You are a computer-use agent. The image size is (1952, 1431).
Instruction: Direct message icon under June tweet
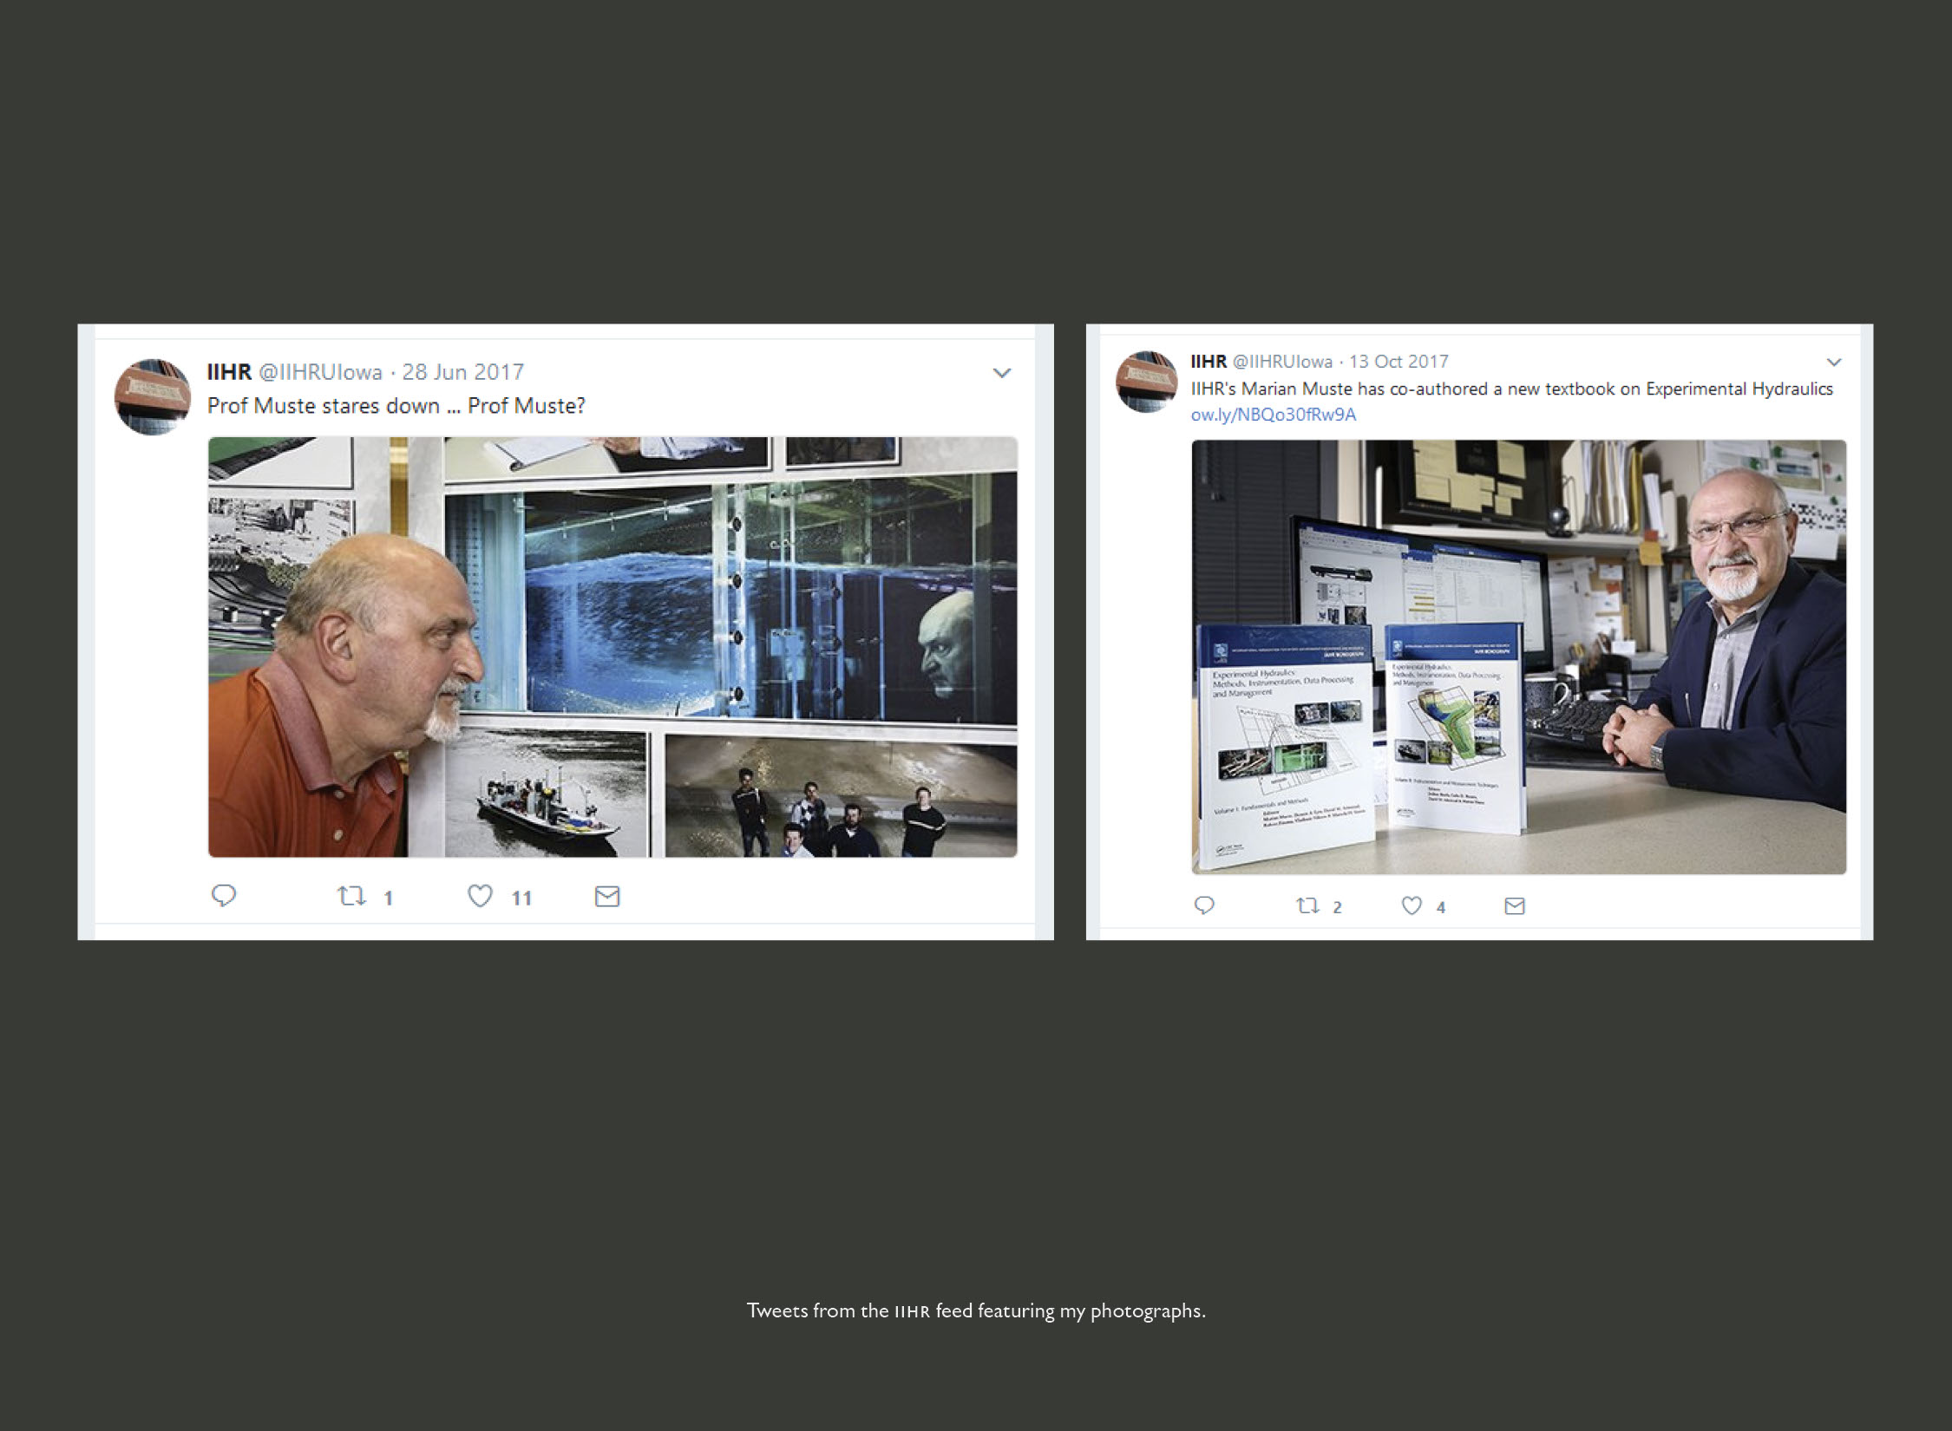[x=607, y=896]
